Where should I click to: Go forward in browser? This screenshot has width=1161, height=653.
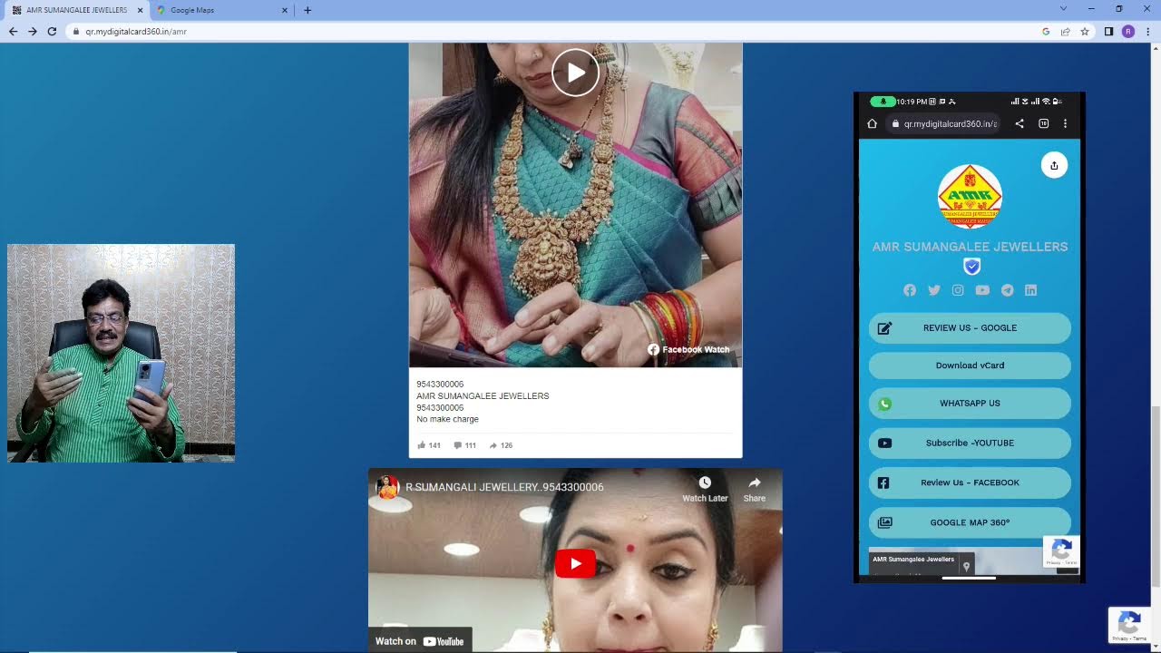click(x=33, y=31)
